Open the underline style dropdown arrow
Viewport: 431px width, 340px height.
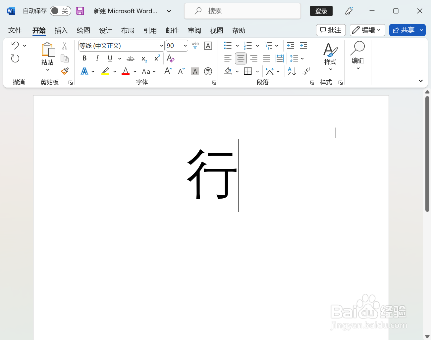[120, 58]
